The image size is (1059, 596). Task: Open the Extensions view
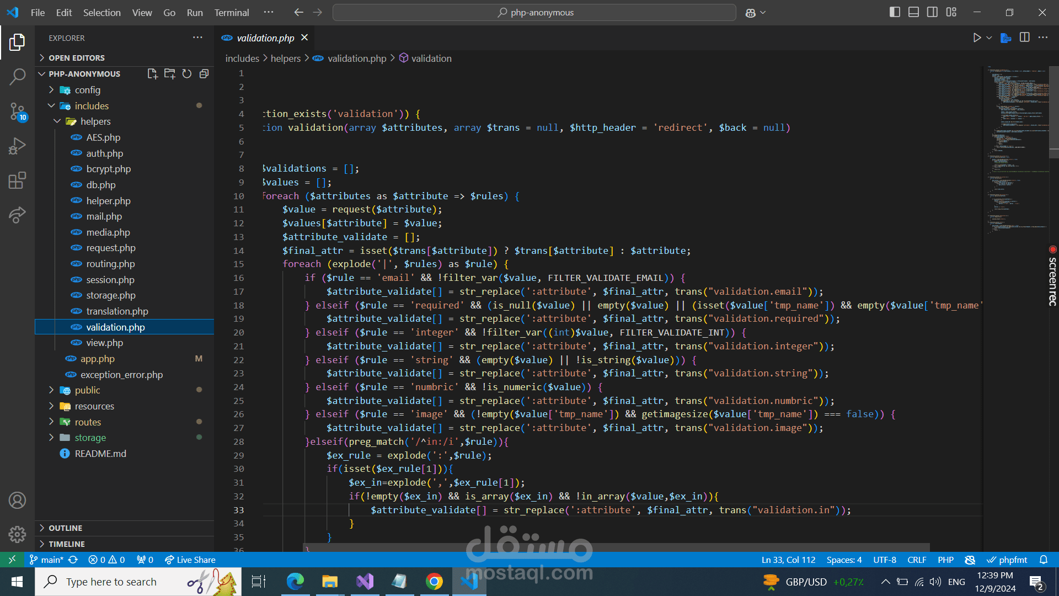(17, 180)
